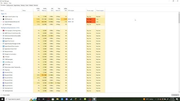This screenshot has height=101, width=180.
Task: Expand the Bonjour Service row
Action: (x=1, y=52)
